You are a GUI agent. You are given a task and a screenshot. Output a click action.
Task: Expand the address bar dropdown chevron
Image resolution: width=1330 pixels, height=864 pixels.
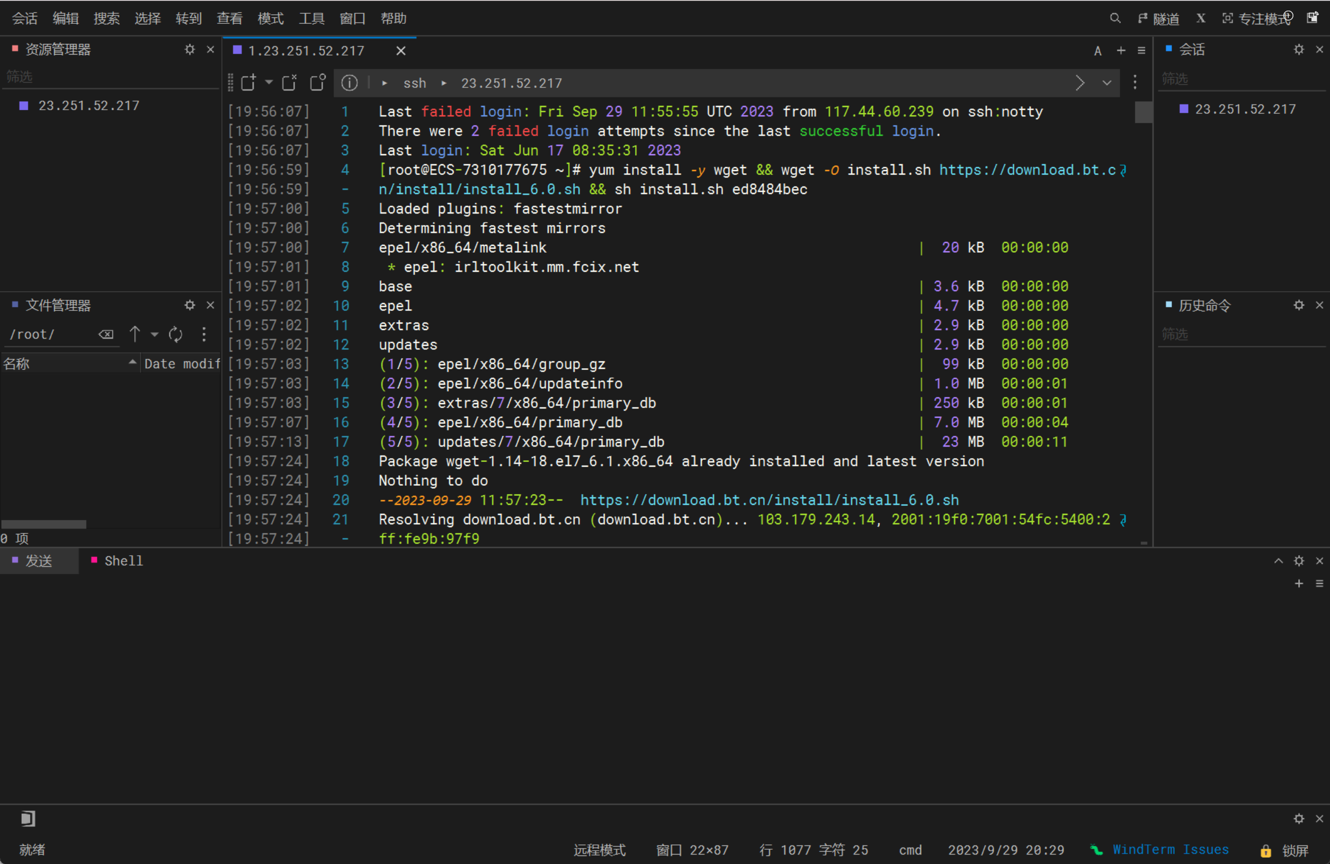pyautogui.click(x=1106, y=83)
